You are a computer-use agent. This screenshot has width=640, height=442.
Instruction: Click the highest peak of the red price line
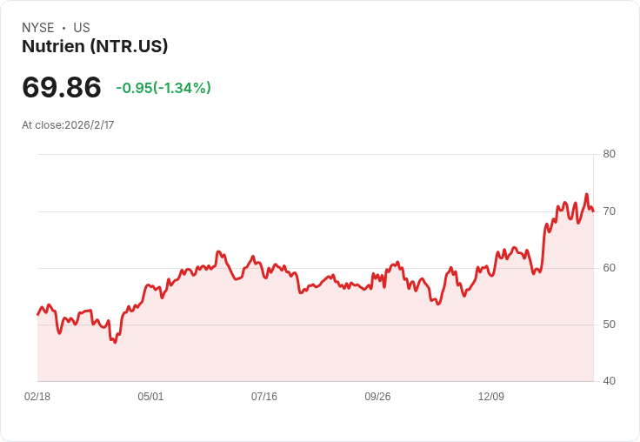tap(587, 194)
